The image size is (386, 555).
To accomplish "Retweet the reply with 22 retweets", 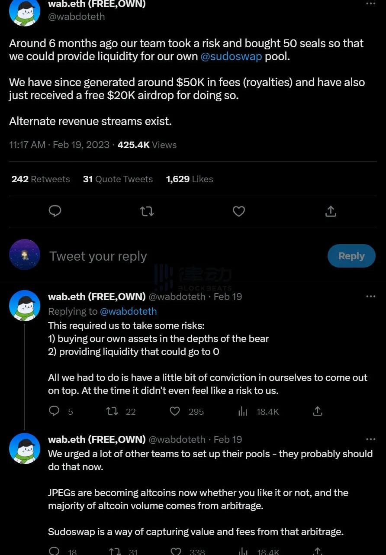I will coord(112,411).
